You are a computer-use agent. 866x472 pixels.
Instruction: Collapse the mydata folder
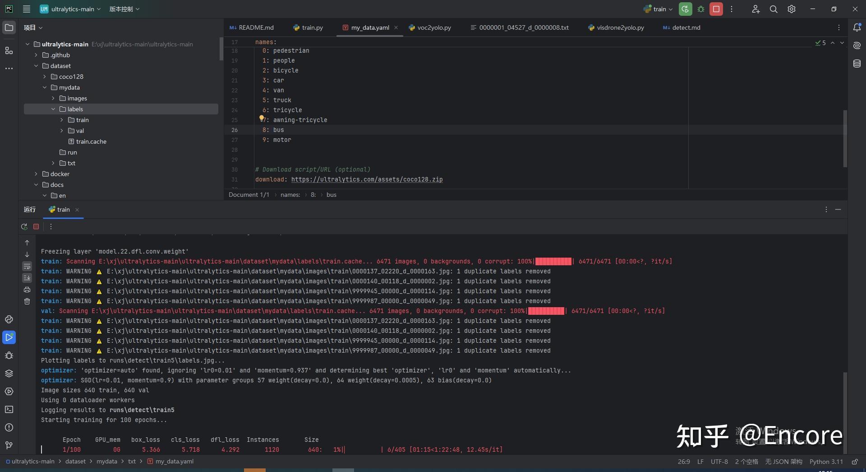45,87
